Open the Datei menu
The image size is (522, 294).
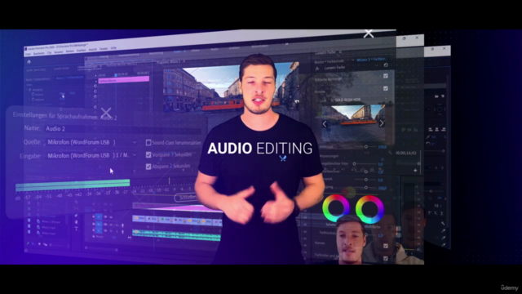(28, 54)
